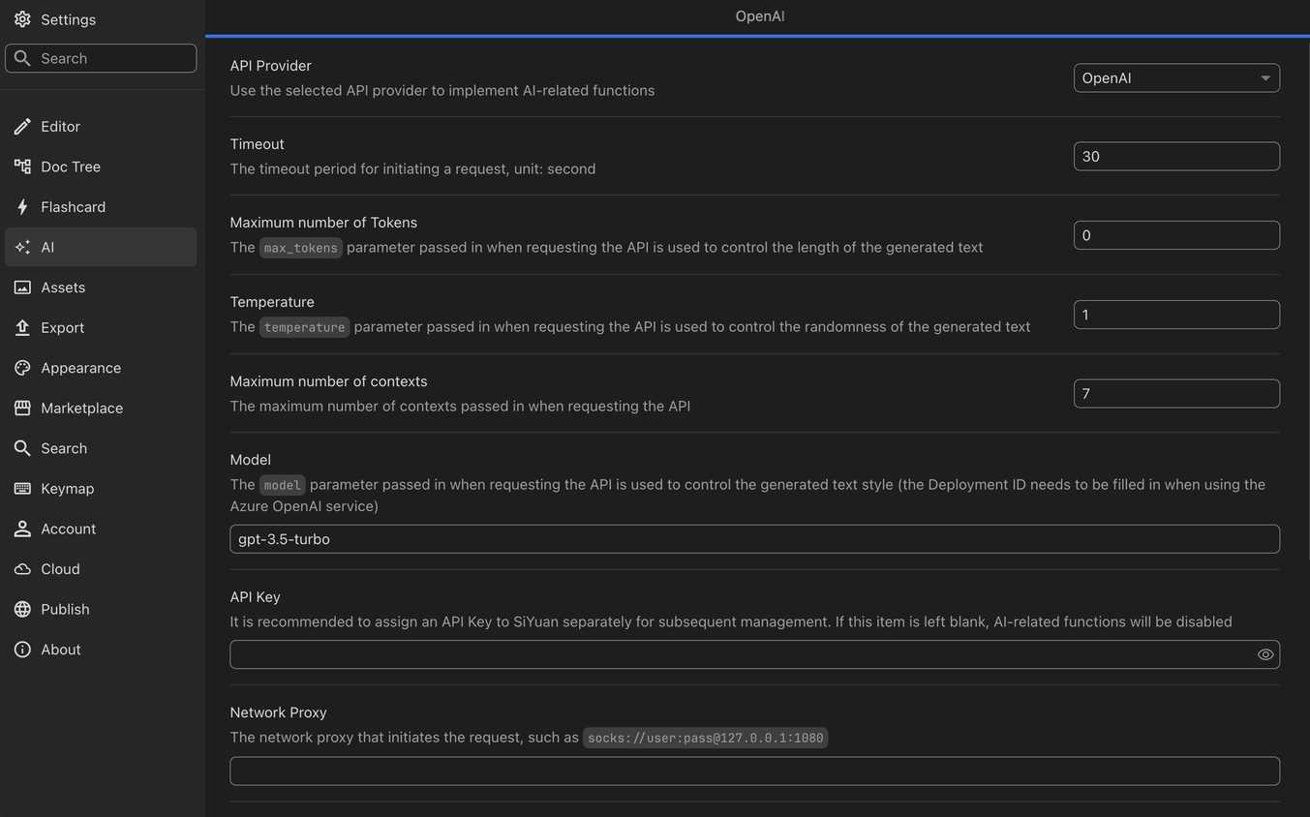1310x817 pixels.
Task: Click the Flashcard lightning icon
Action: [x=22, y=207]
